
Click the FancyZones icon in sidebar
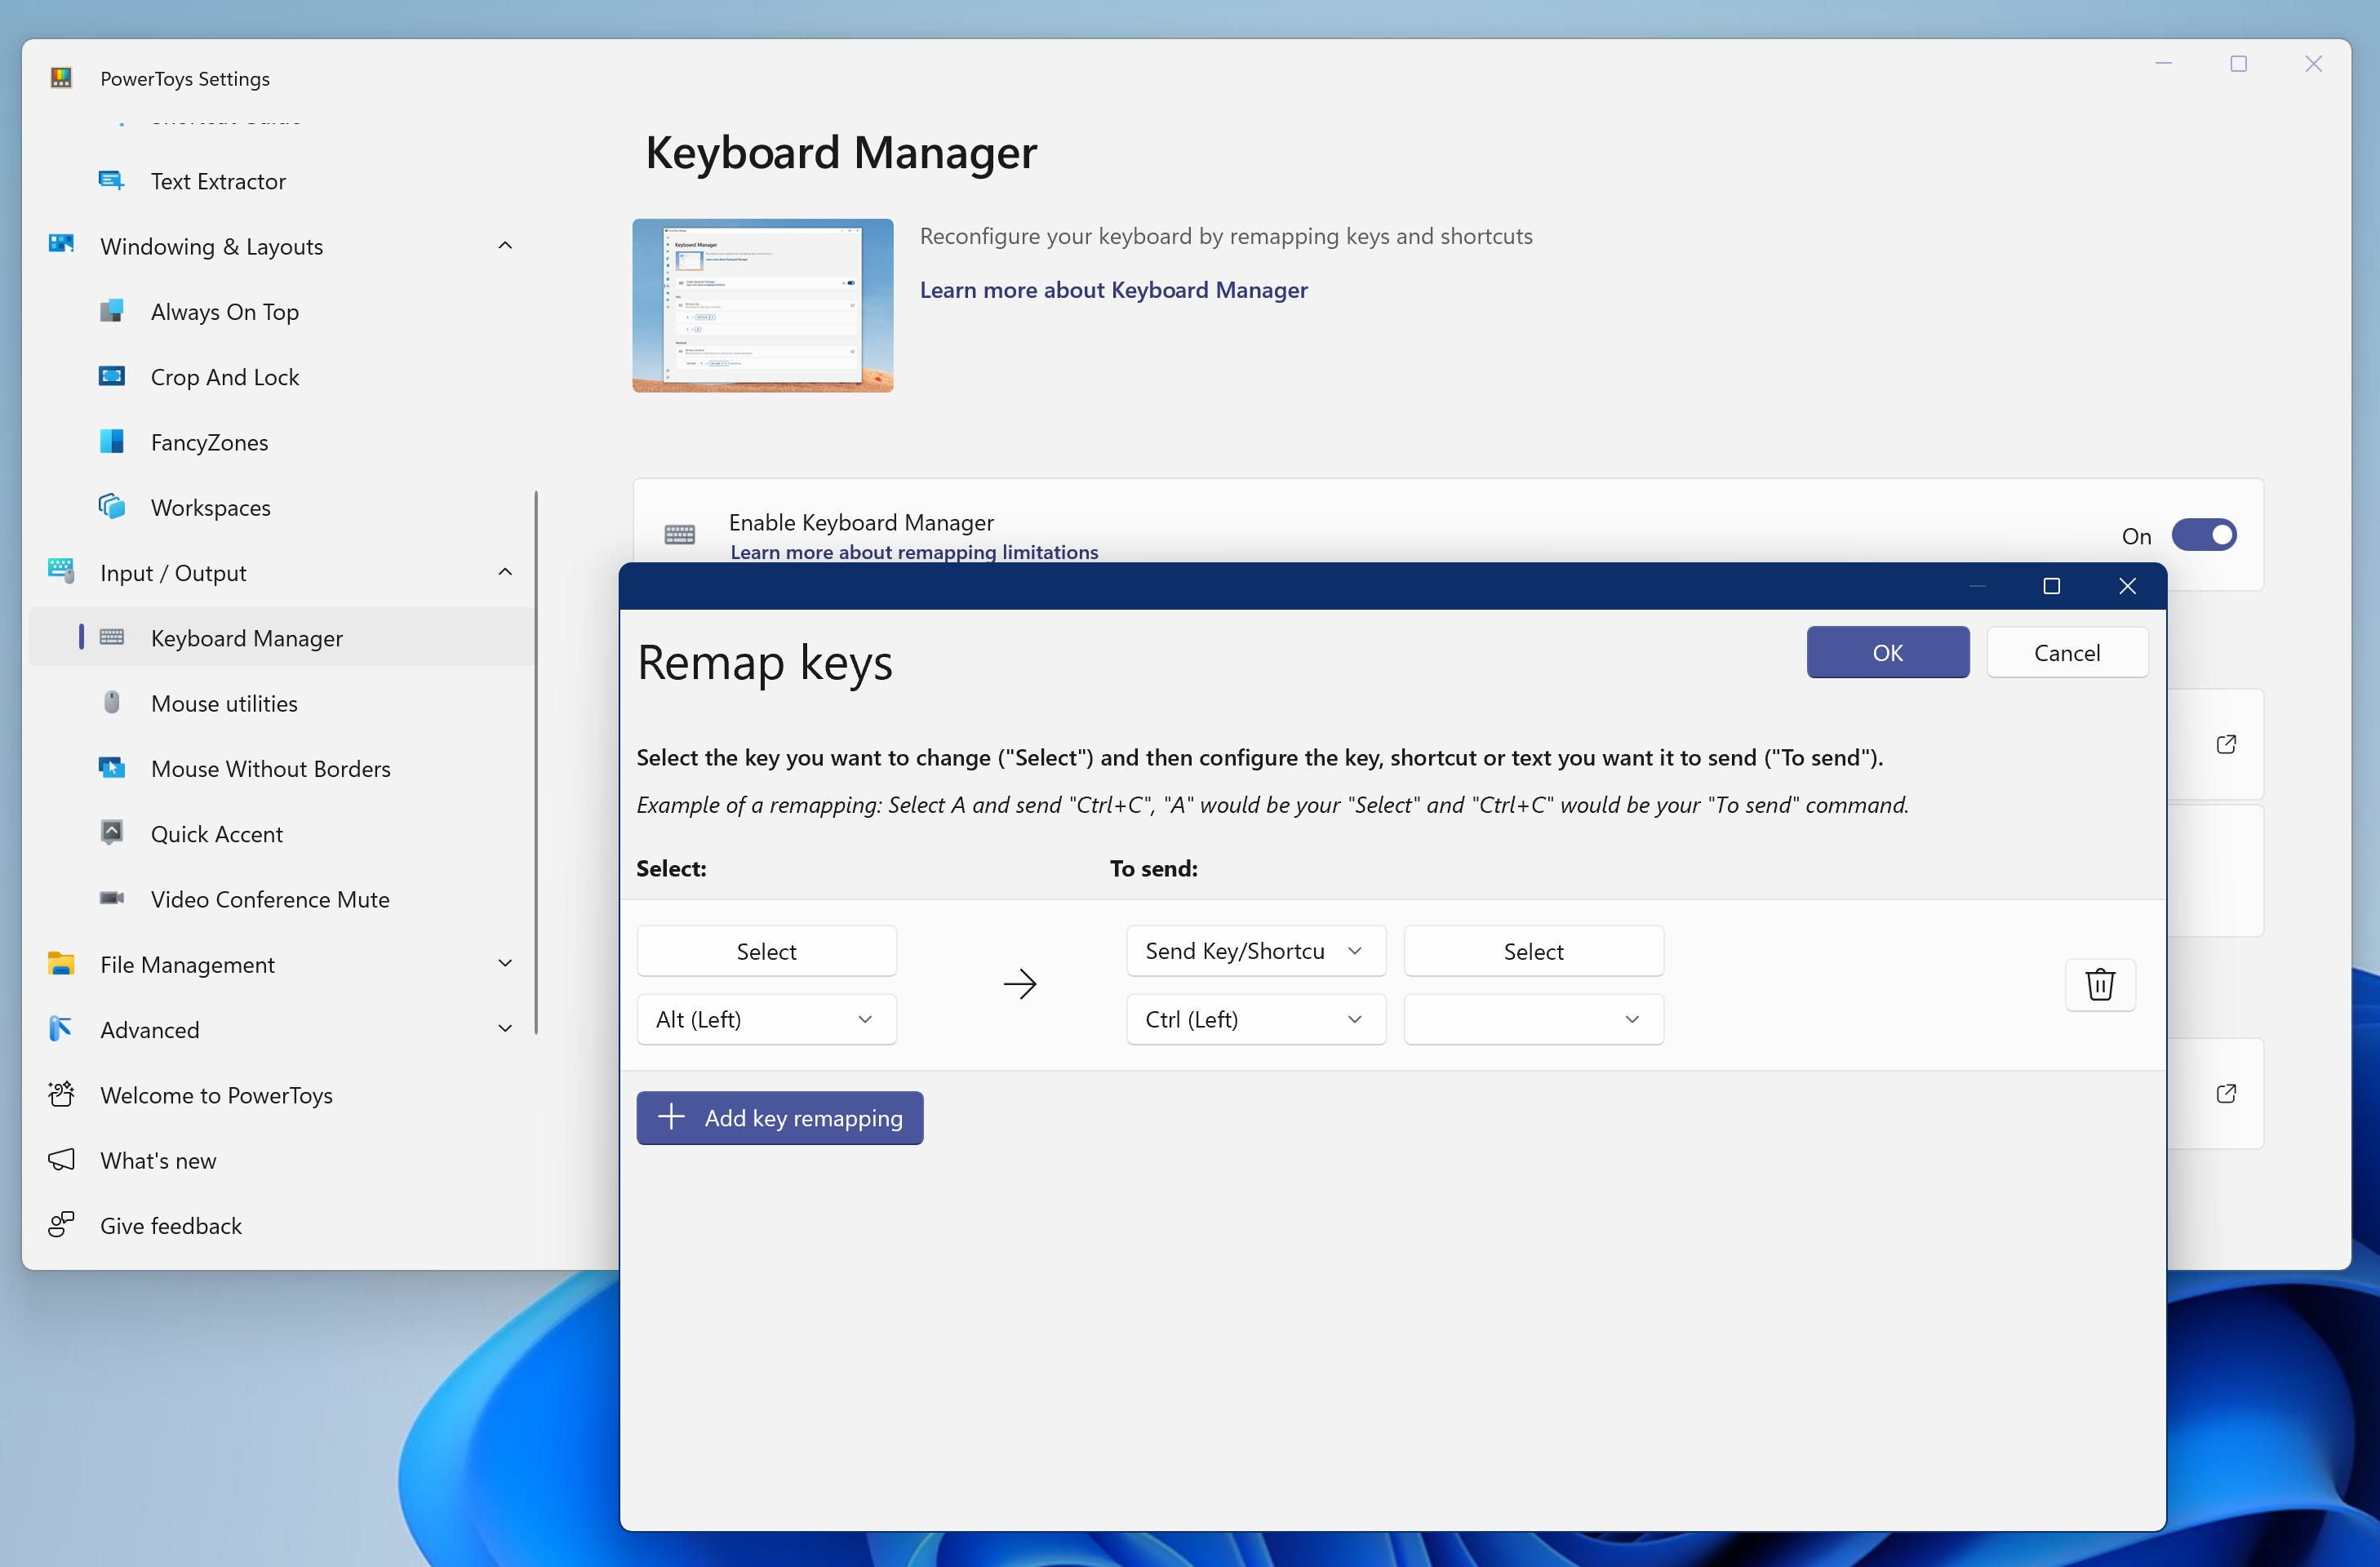(112, 442)
